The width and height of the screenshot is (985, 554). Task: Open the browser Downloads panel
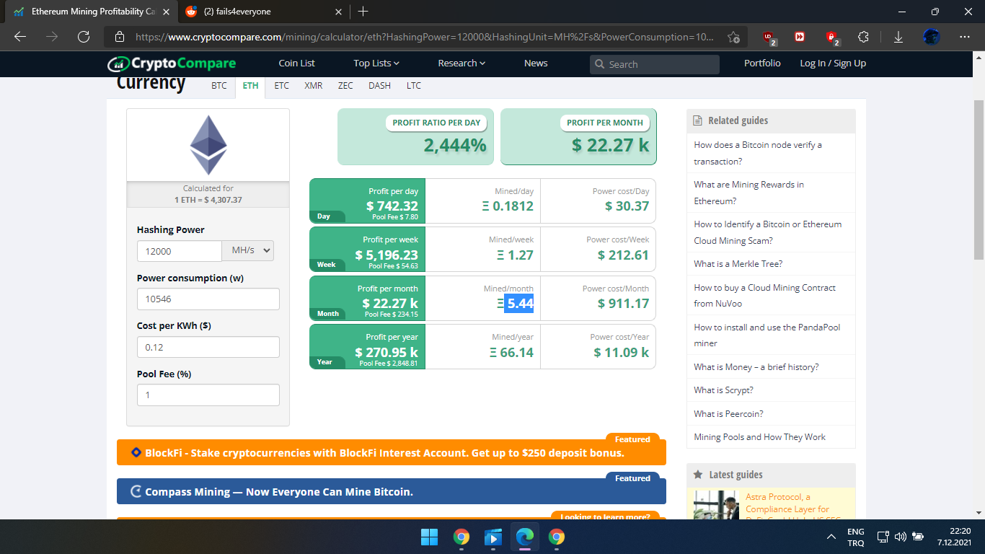[898, 37]
